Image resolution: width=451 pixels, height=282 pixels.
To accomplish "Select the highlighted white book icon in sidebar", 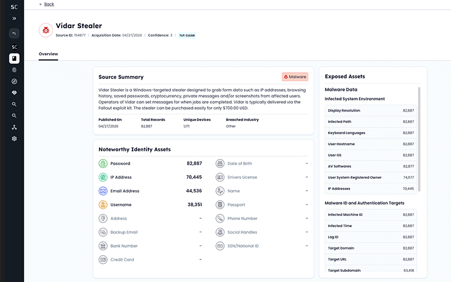I will pyautogui.click(x=14, y=59).
